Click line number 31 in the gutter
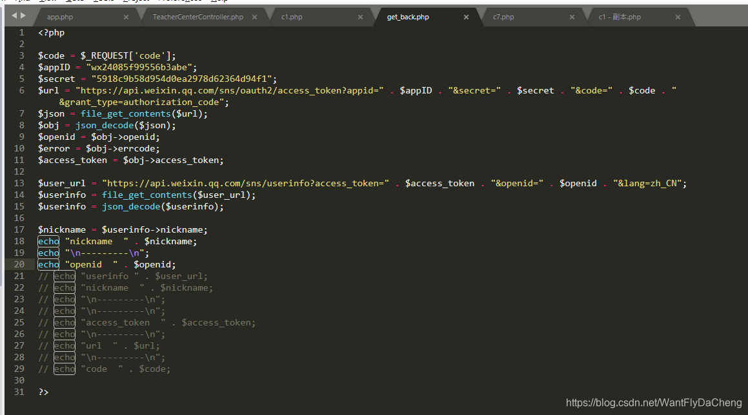 click(19, 392)
